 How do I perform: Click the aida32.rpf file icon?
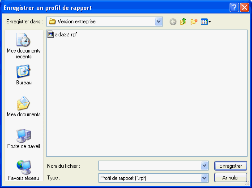tap(51, 34)
